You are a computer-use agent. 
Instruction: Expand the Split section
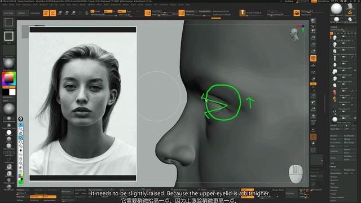tap(332, 163)
